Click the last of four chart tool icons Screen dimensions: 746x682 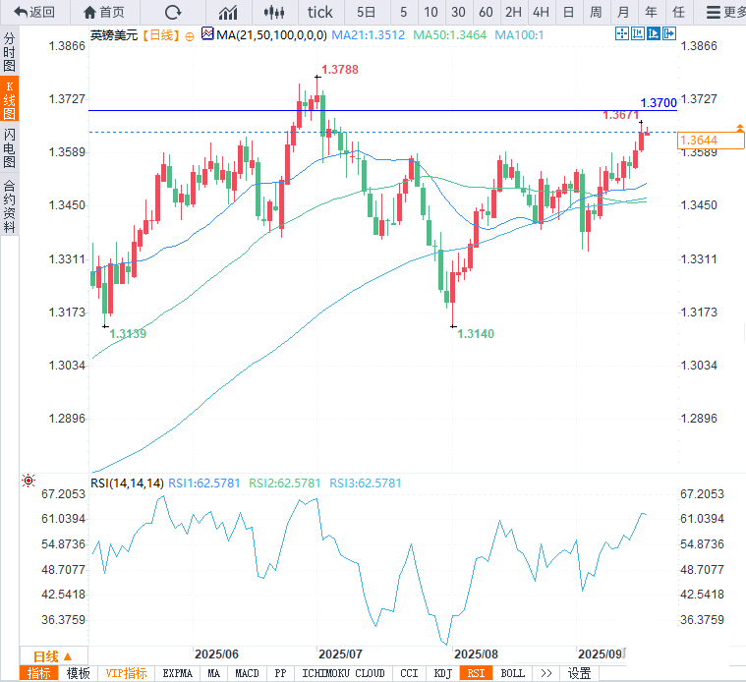tap(667, 34)
